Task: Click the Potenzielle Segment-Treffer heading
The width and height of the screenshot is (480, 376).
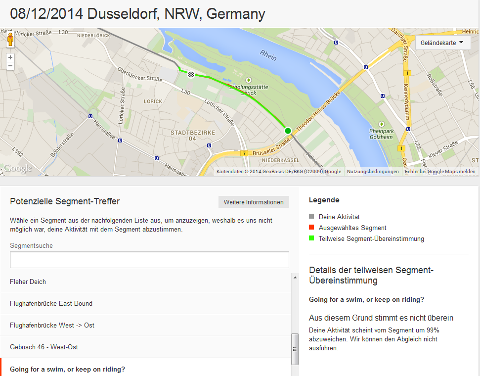Action: pyautogui.click(x=65, y=201)
